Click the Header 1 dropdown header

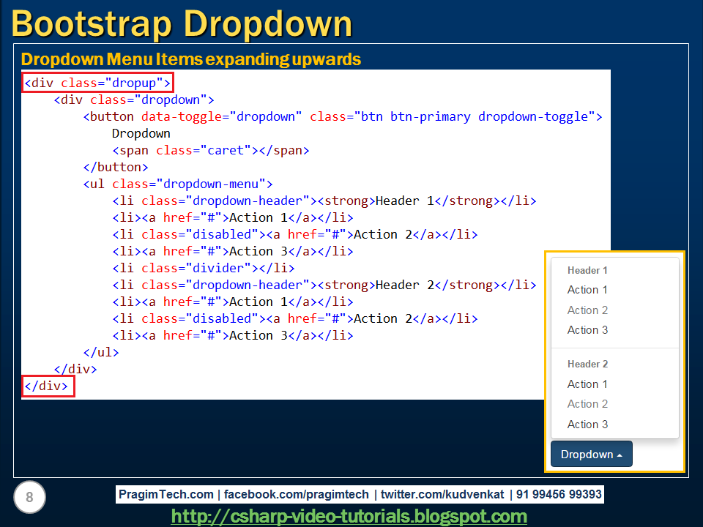[587, 270]
